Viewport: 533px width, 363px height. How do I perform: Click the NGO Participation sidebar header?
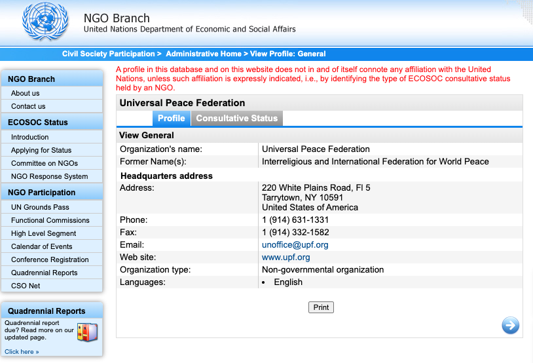(52, 192)
